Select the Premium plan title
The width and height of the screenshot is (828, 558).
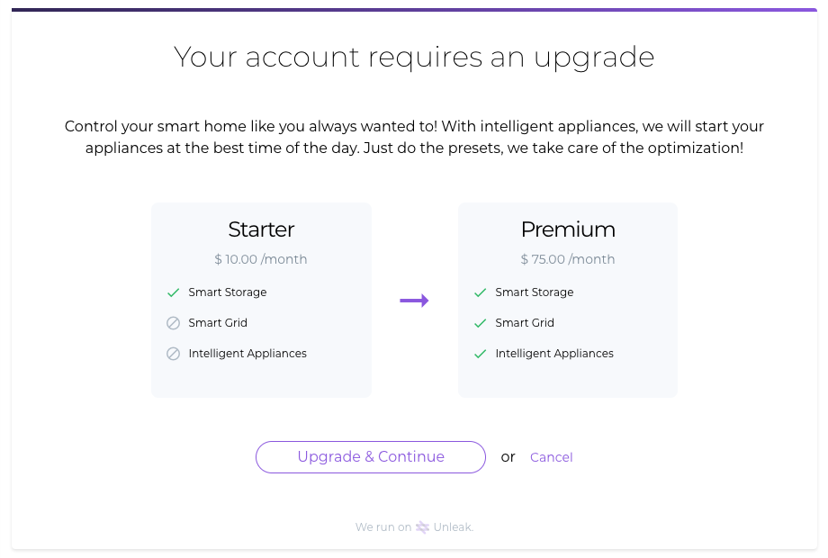(x=568, y=229)
